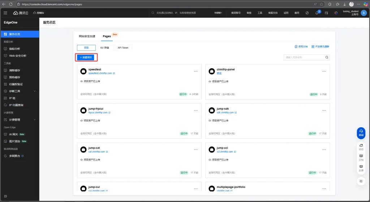Go to 控制台 console home
The image size is (370, 202).
39,13
